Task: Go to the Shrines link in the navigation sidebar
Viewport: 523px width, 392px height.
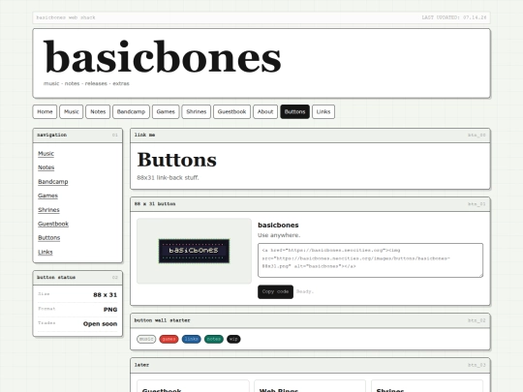Action: (48, 210)
